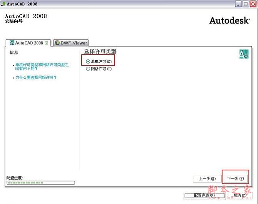Open the 为什么要选择网络许可? help link
Viewport: 258px width, 204px height.
(x=36, y=77)
